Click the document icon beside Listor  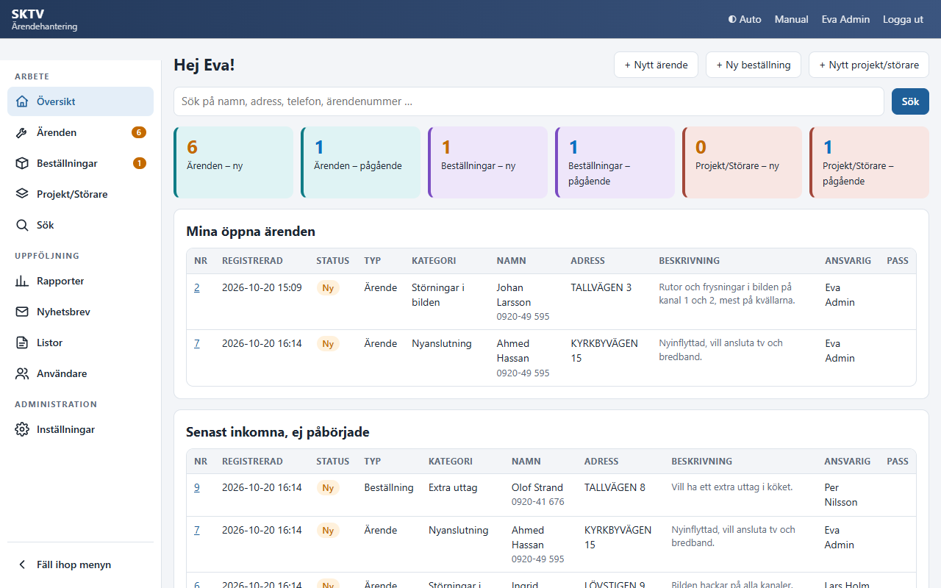click(22, 343)
